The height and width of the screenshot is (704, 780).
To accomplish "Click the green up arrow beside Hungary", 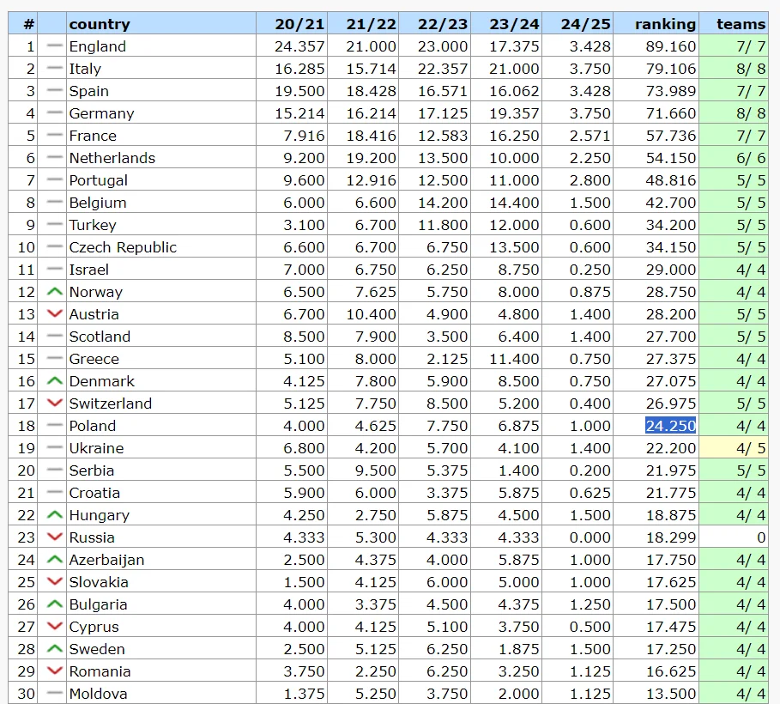I will click(55, 515).
